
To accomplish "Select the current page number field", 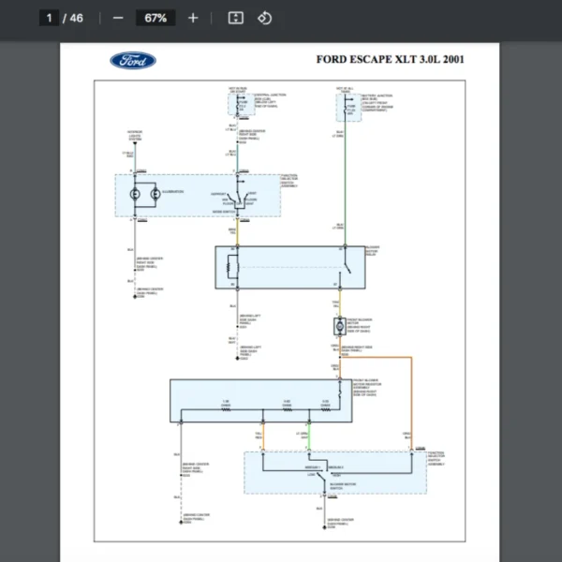I will click(x=49, y=18).
